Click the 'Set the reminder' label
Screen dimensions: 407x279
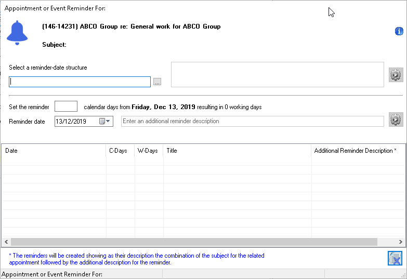tap(29, 107)
